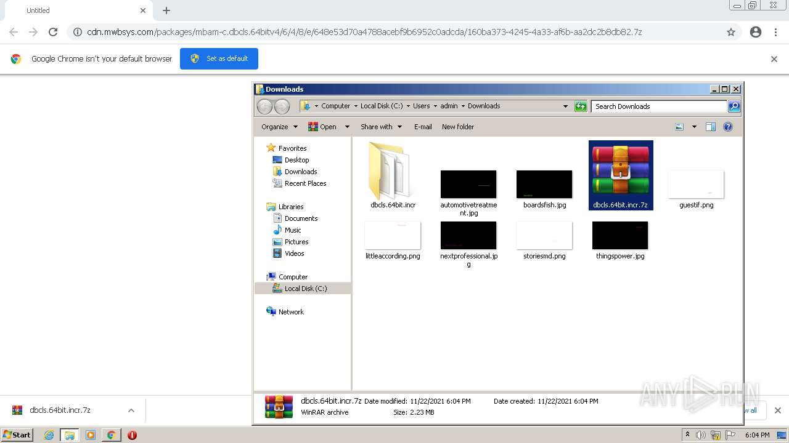The width and height of the screenshot is (789, 443).
Task: Select Network in navigation pane
Action: (x=291, y=312)
